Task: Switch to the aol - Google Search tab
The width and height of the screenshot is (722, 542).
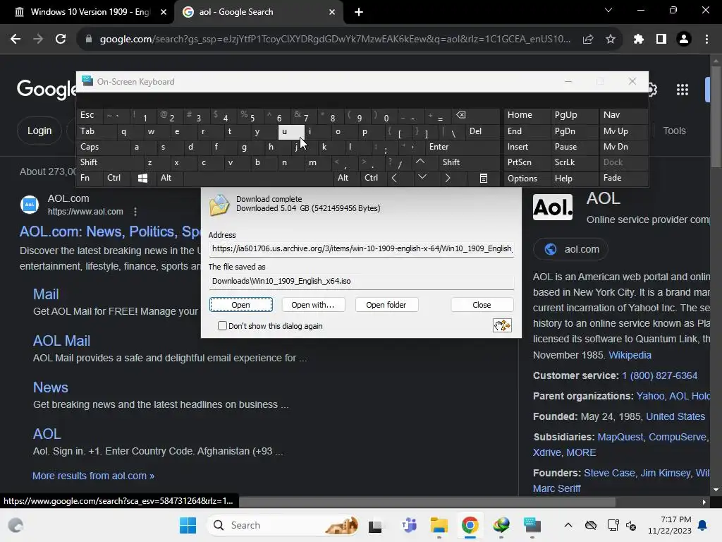Action: click(258, 12)
